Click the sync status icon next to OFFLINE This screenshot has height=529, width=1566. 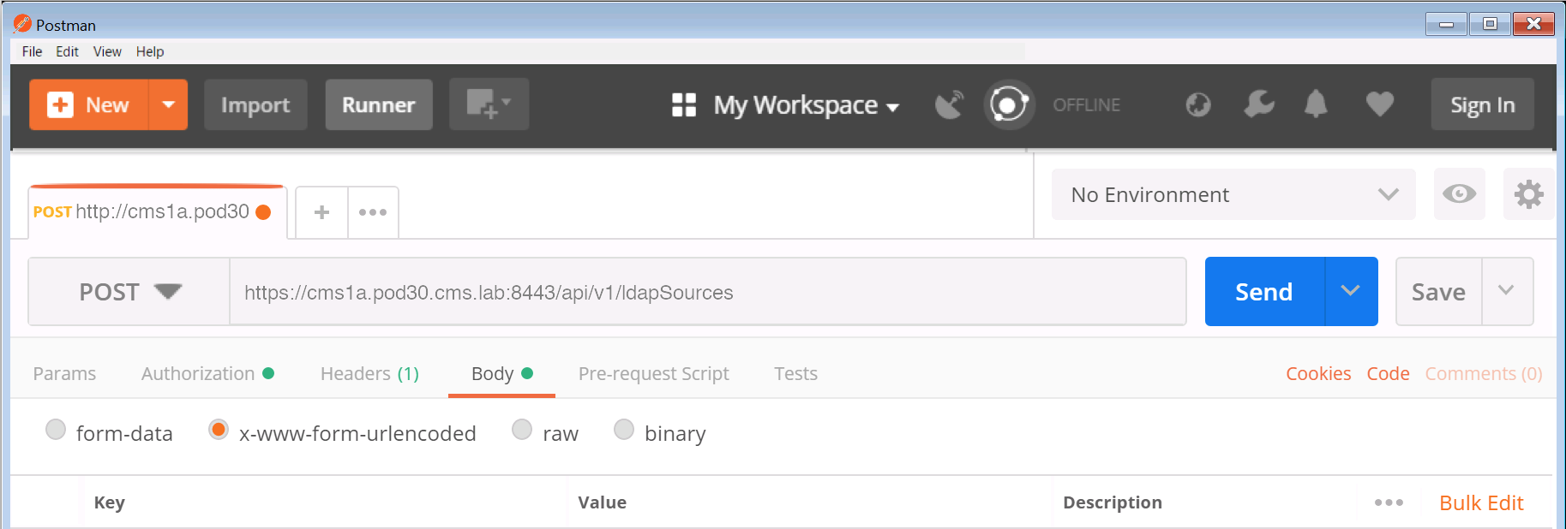1009,104
